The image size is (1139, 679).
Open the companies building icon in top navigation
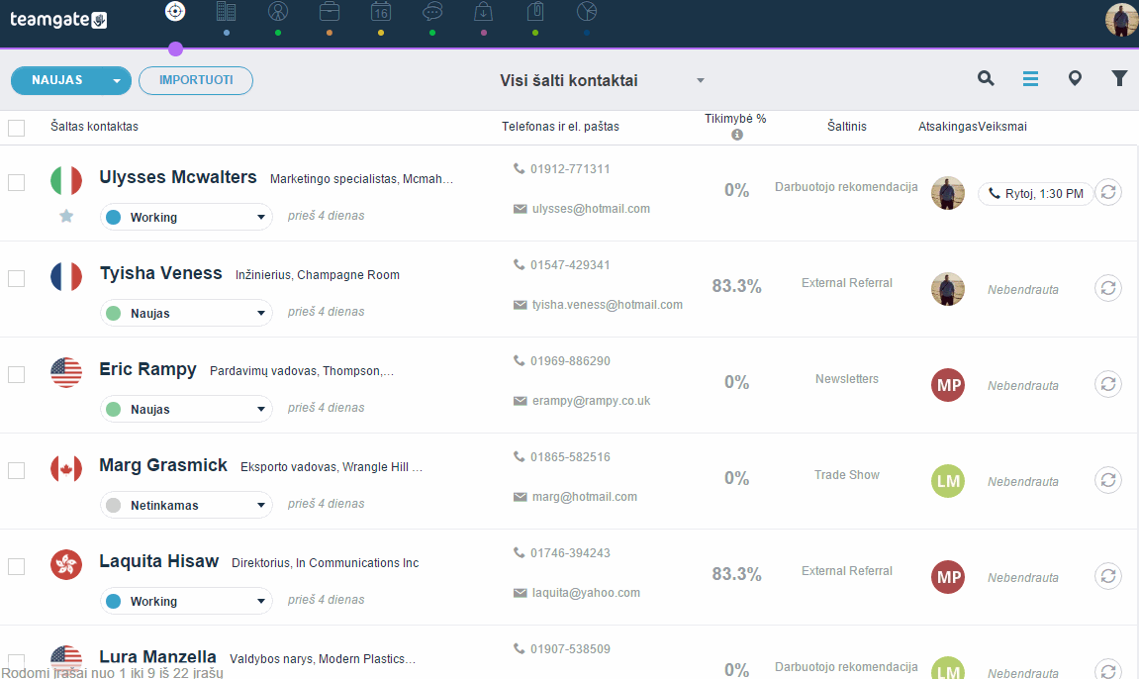pyautogui.click(x=226, y=12)
